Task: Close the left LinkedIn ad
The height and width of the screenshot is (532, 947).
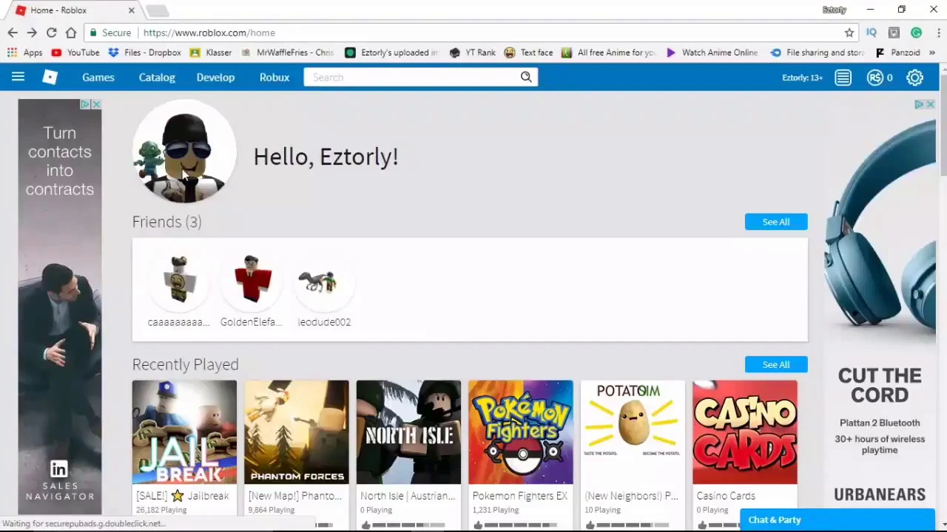Action: pyautogui.click(x=96, y=104)
